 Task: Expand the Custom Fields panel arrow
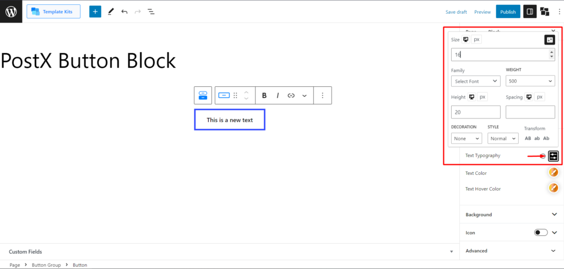pyautogui.click(x=452, y=252)
